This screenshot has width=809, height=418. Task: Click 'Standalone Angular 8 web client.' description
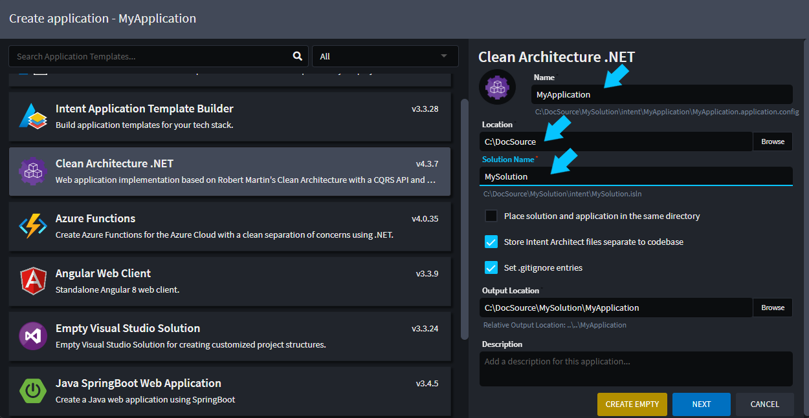click(118, 290)
